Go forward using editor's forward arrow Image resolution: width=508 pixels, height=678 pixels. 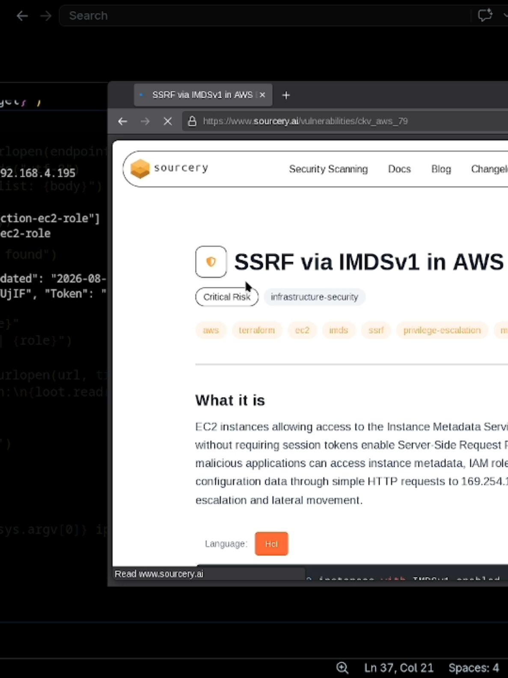[x=46, y=16]
